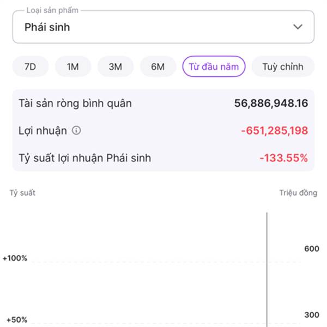Screen dimensions: 327x327
Task: Switch to the 1M period
Action: (x=72, y=67)
